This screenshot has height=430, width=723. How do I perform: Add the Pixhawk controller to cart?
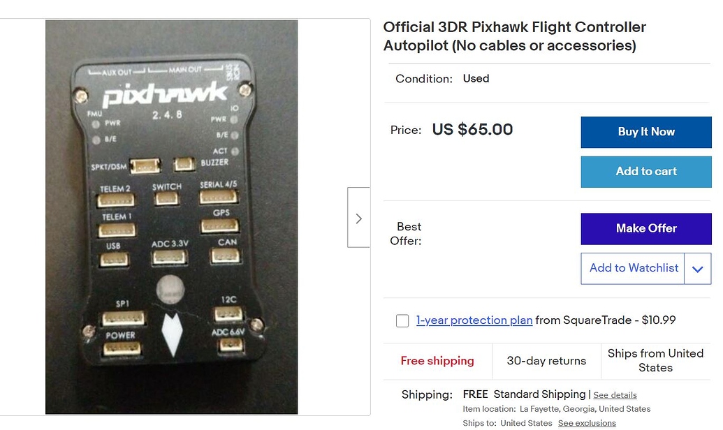[645, 172]
